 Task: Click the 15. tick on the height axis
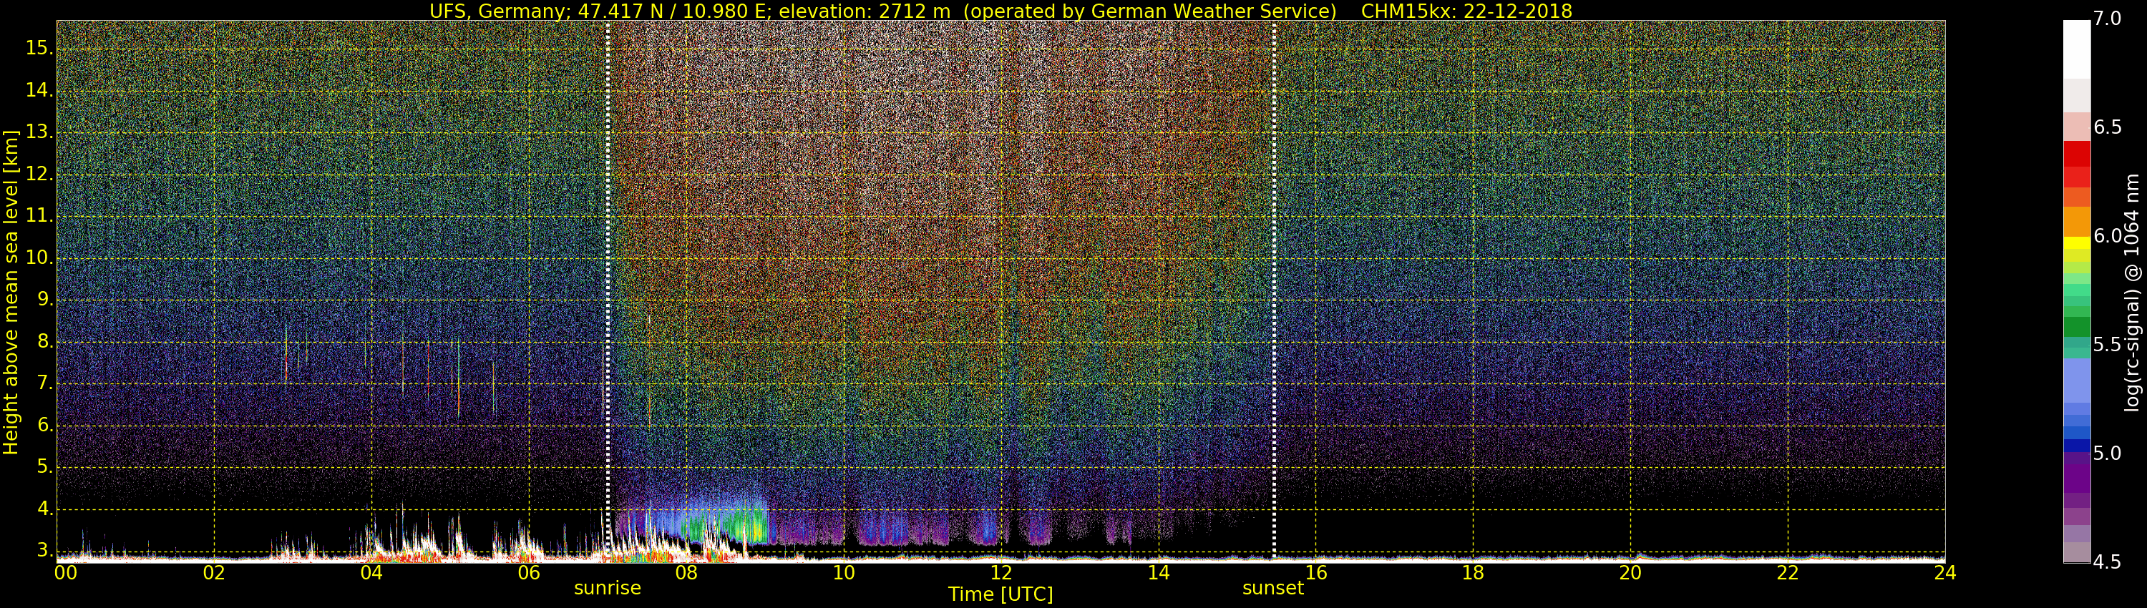39,49
